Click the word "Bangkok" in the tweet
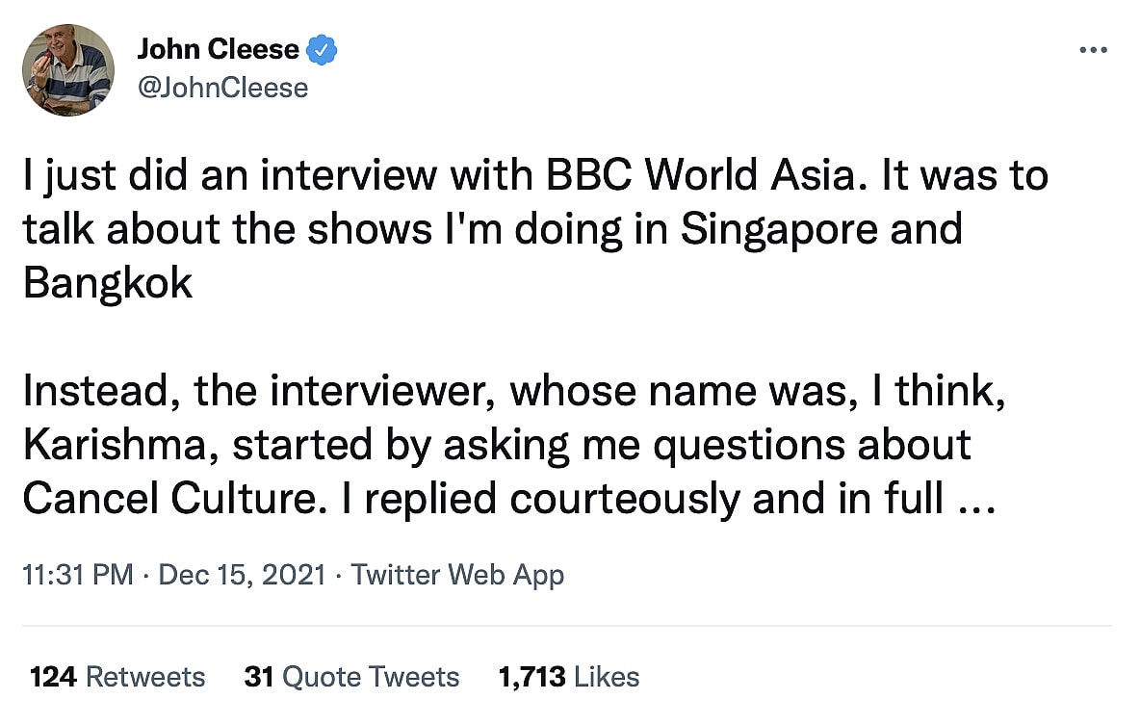Viewport: 1140px width, 725px height. point(108,284)
